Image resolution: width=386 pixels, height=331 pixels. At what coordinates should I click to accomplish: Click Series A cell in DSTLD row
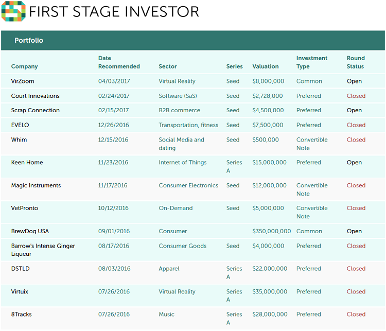234,273
